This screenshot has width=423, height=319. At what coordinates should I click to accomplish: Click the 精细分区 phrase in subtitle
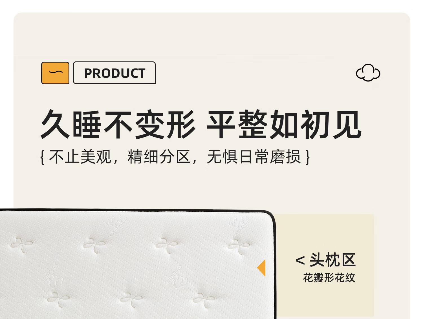(159, 157)
